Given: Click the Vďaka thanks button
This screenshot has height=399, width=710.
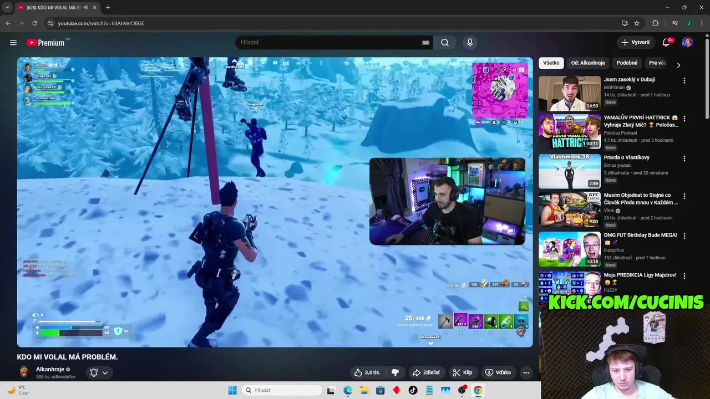Looking at the screenshot, I should click(x=498, y=372).
